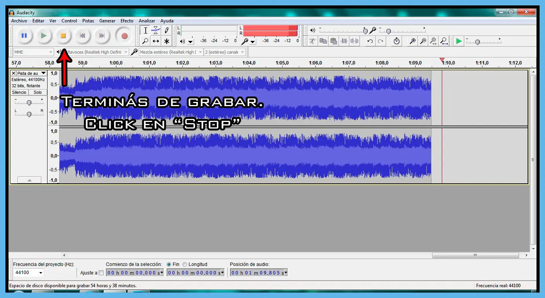Pause the recording with the Pause button
The width and height of the screenshot is (545, 298).
point(24,36)
